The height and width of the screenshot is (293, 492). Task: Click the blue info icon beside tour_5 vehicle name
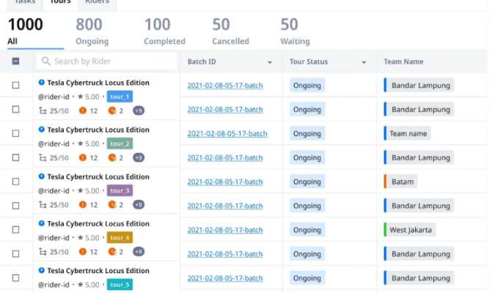tap(42, 270)
